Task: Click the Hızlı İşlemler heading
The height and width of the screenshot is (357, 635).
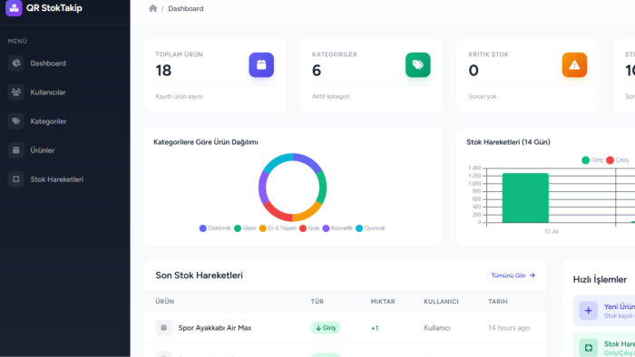Action: coord(600,280)
